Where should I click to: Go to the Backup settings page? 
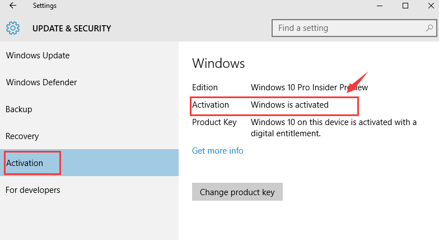(19, 109)
